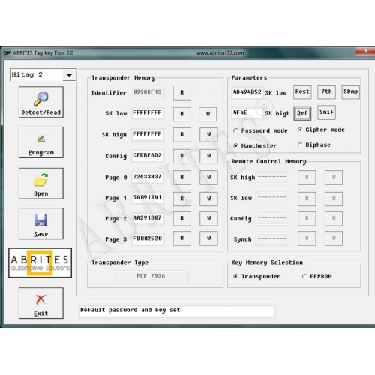Write Page 2 memory
375x375 pixels.
[208, 219]
